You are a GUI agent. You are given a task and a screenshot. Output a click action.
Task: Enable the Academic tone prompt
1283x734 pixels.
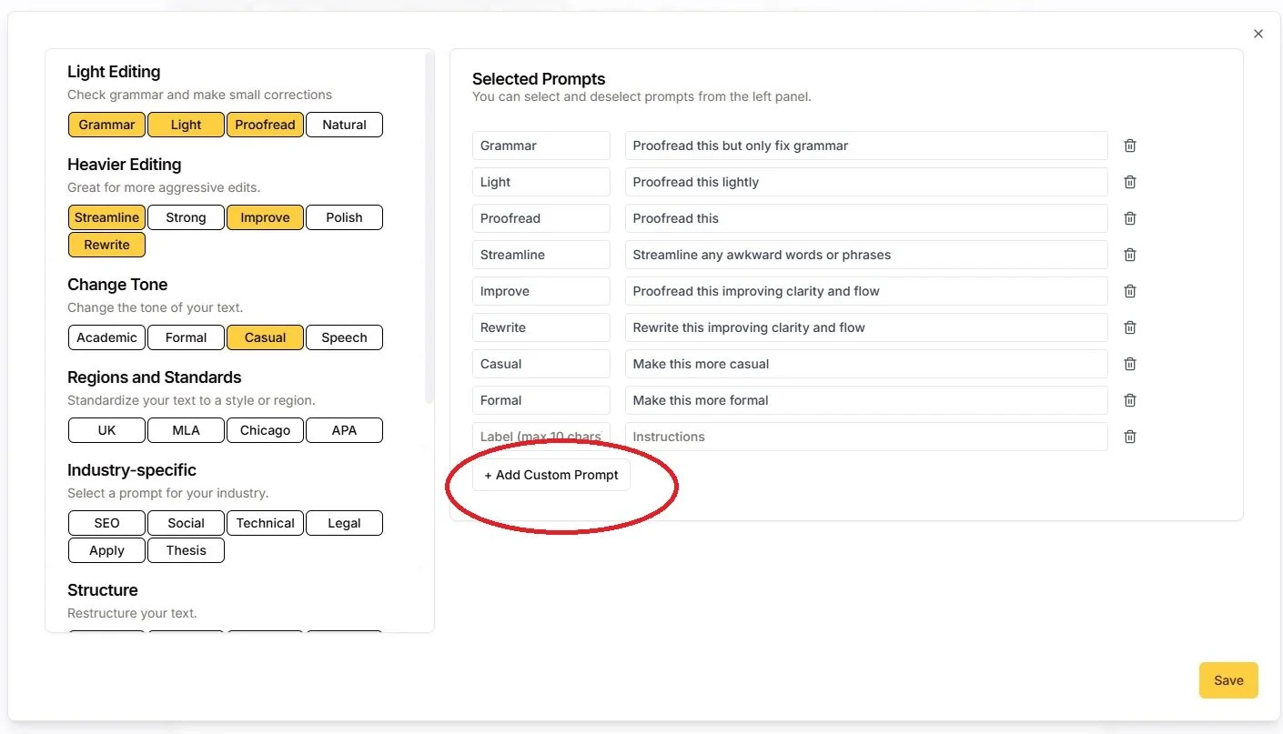pyautogui.click(x=106, y=337)
